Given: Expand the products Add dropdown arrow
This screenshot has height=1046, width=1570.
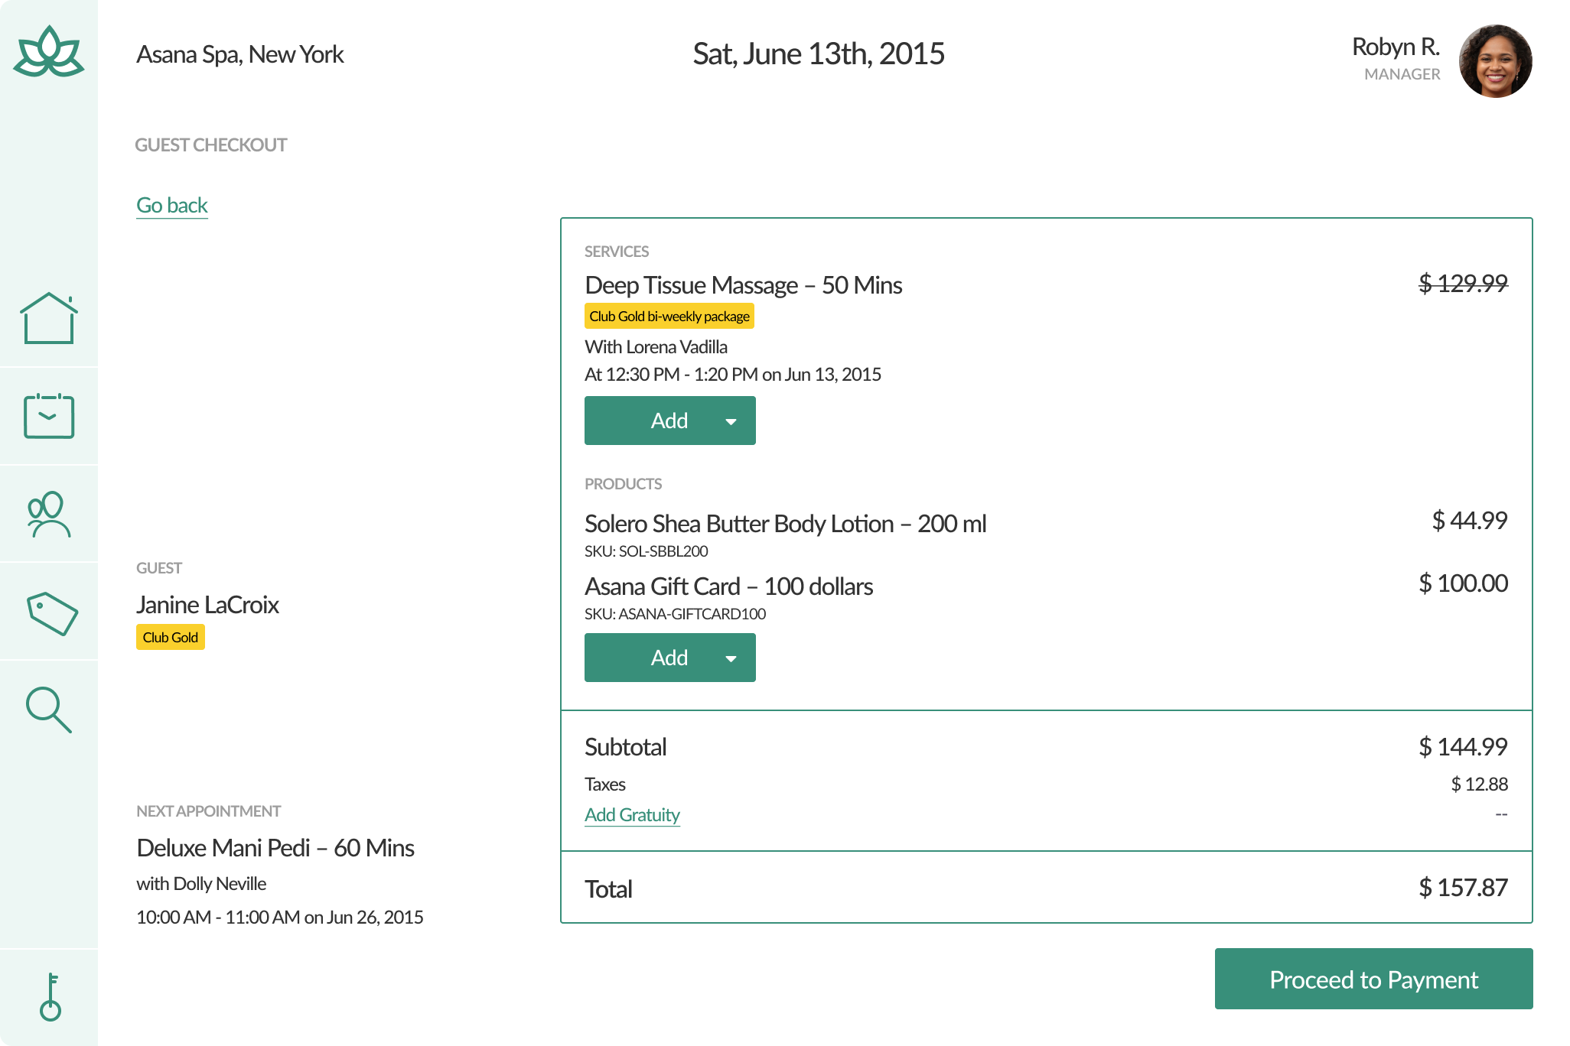Looking at the screenshot, I should (731, 658).
